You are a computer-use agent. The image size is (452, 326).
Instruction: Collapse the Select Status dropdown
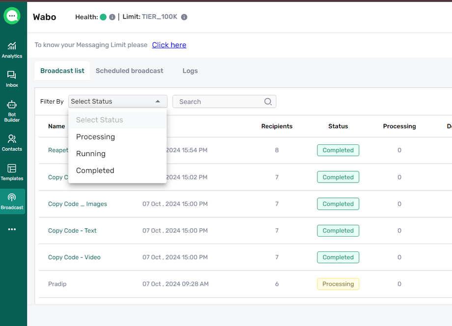(x=158, y=102)
